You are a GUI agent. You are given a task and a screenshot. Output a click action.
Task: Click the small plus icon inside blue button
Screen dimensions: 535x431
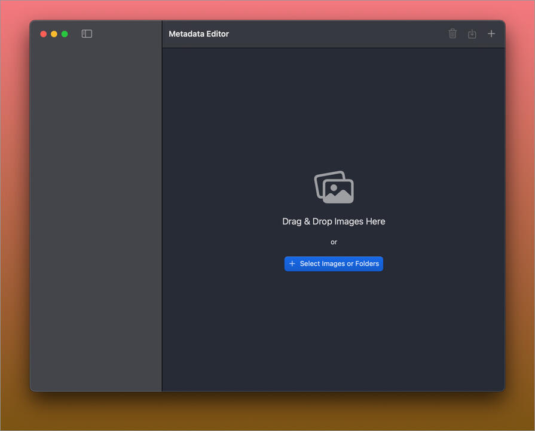292,263
